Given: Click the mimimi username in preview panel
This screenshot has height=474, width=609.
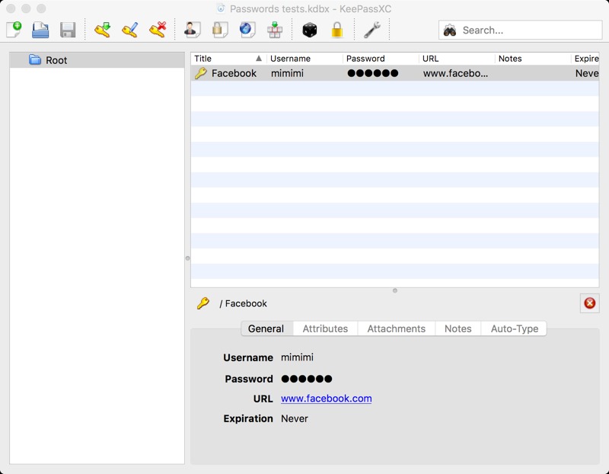Looking at the screenshot, I should (297, 357).
